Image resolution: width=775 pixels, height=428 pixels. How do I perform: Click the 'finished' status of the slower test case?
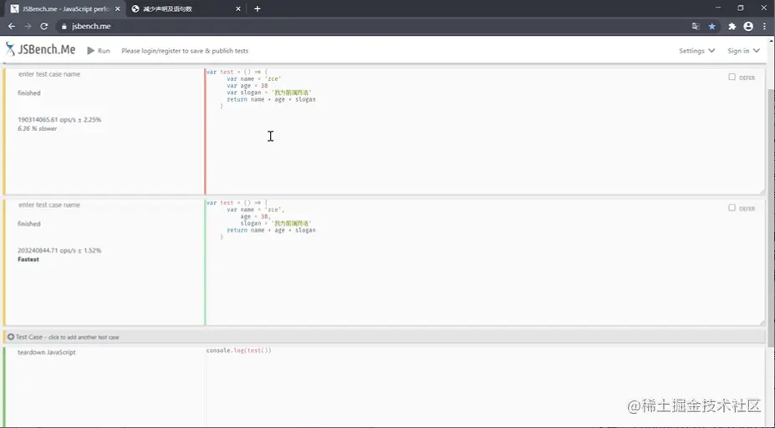(x=29, y=93)
